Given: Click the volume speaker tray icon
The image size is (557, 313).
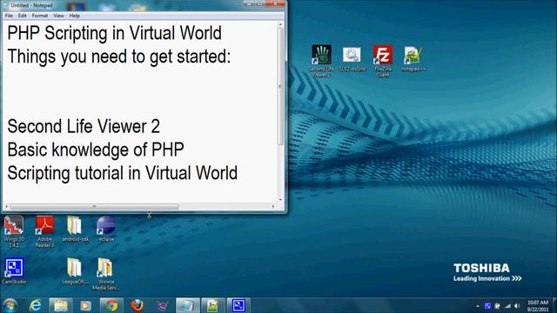Looking at the screenshot, I should click(x=517, y=306).
